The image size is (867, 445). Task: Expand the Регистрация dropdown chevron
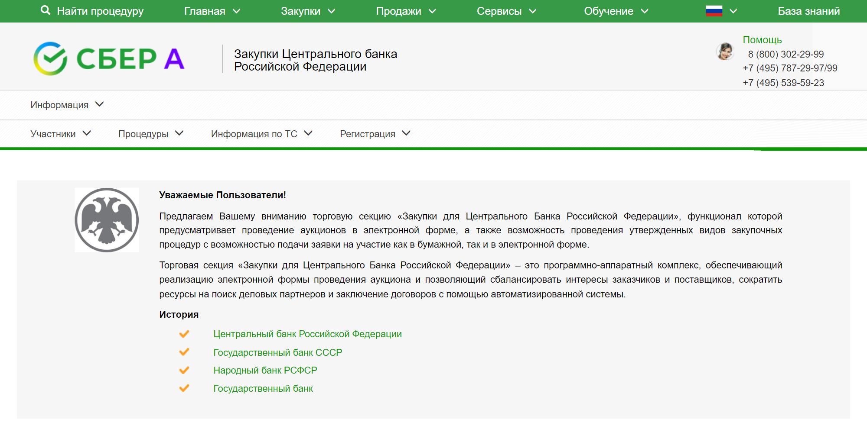(x=406, y=133)
